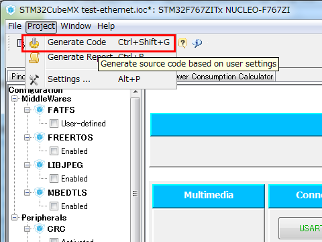322x242 pixels.
Task: Click the yellow help question-mark toolbar icon
Action: point(182,43)
